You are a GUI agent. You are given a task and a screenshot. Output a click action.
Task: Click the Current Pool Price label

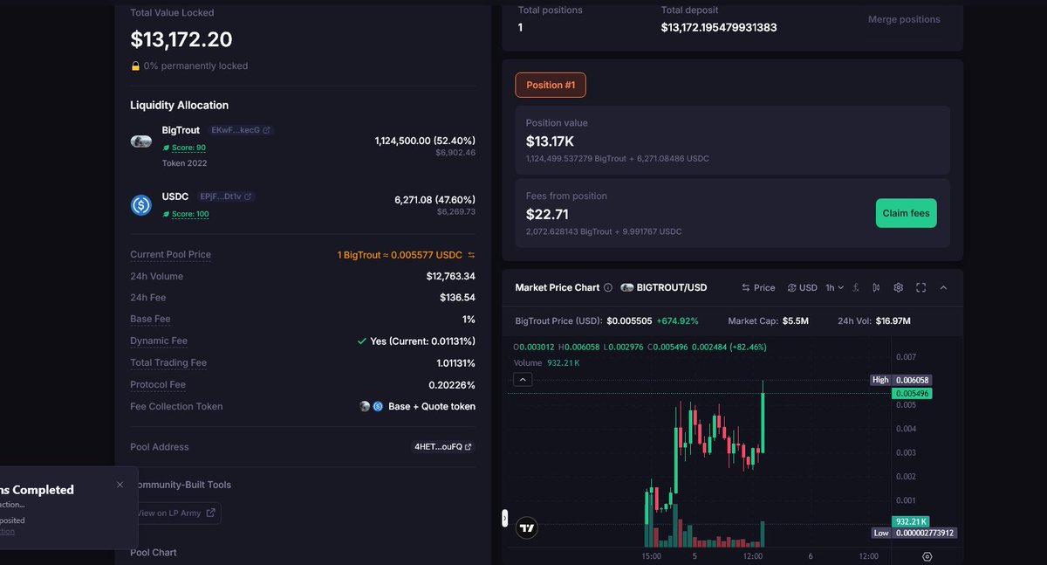[x=170, y=254]
